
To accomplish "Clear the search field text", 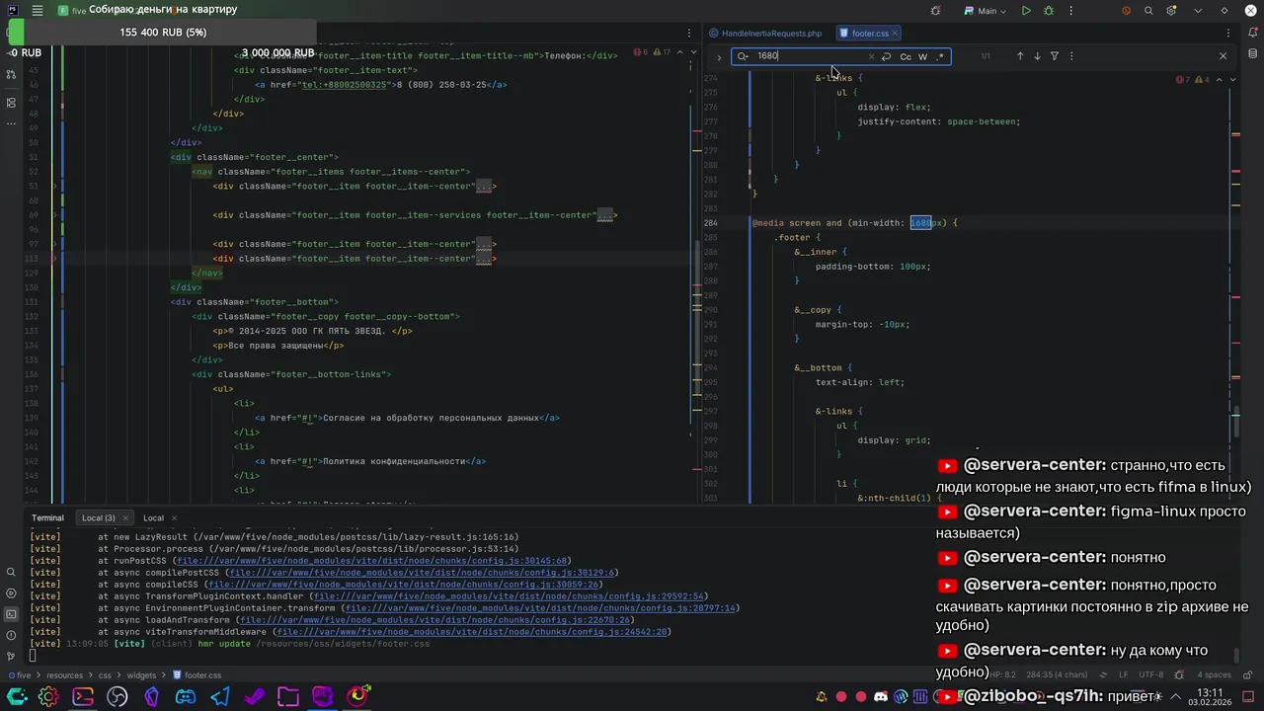I will [x=871, y=56].
